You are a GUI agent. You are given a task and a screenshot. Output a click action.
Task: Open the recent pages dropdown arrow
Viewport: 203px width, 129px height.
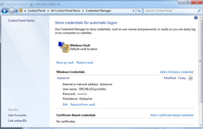click(x=16, y=11)
